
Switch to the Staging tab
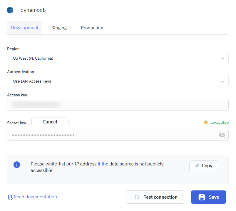(x=59, y=27)
